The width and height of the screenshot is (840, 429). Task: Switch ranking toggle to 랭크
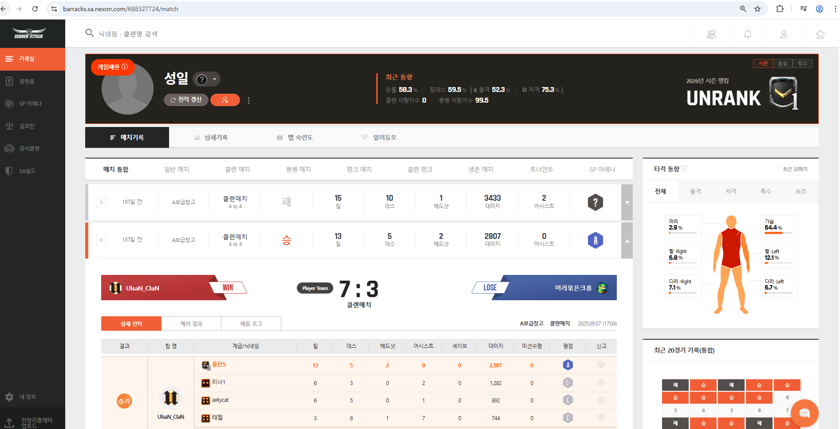click(802, 64)
